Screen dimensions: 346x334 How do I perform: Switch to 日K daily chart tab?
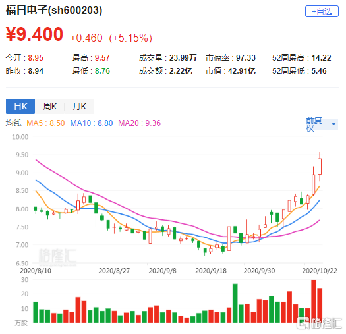(x=20, y=106)
